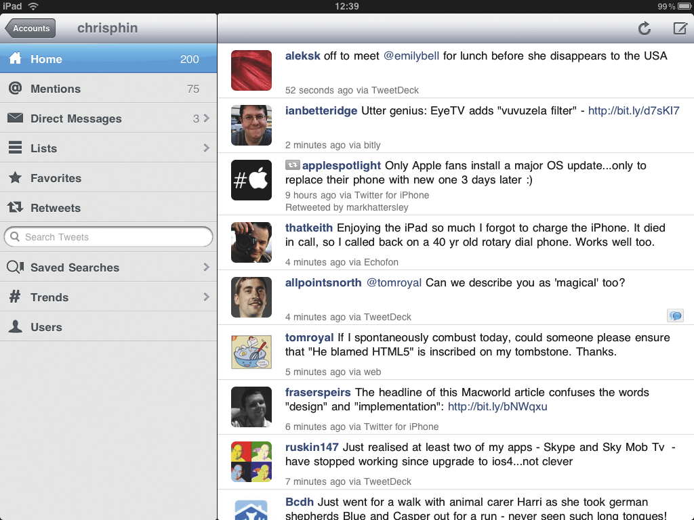
Task: Open conversation bubble on allpointsnorth tweet
Action: pyautogui.click(x=676, y=316)
